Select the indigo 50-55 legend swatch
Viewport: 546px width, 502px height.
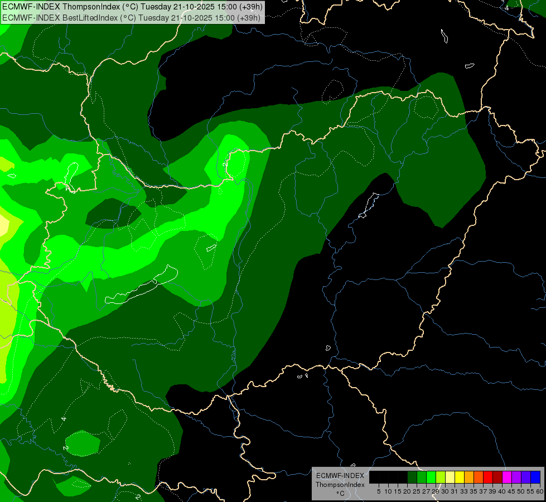tap(526, 477)
